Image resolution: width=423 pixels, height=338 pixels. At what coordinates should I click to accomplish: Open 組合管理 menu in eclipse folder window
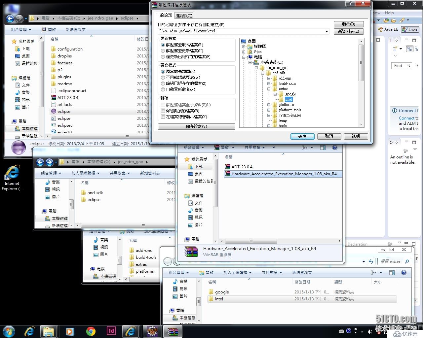tap(21, 30)
